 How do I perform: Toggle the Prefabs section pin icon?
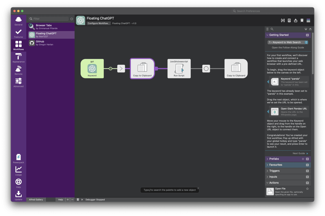pos(307,159)
